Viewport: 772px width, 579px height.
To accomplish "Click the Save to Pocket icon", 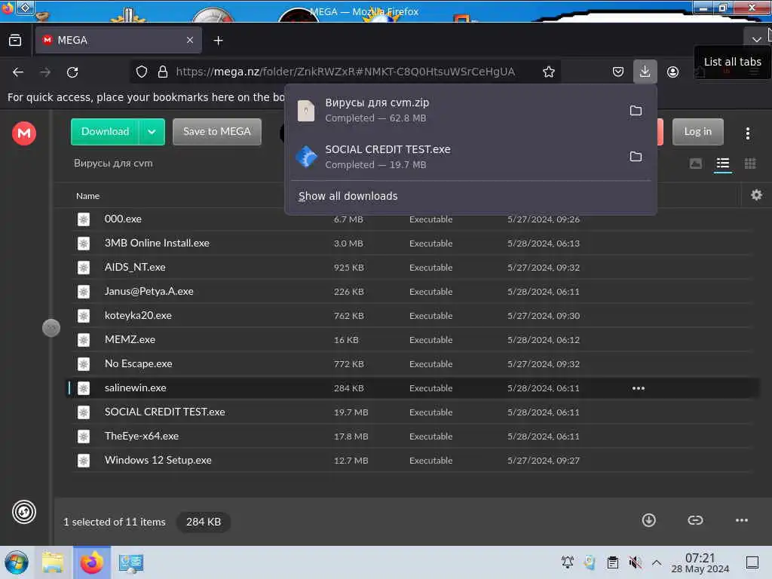I will click(618, 72).
